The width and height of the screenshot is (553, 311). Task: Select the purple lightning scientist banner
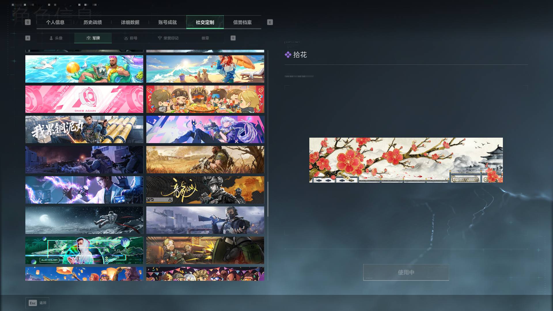(x=84, y=190)
